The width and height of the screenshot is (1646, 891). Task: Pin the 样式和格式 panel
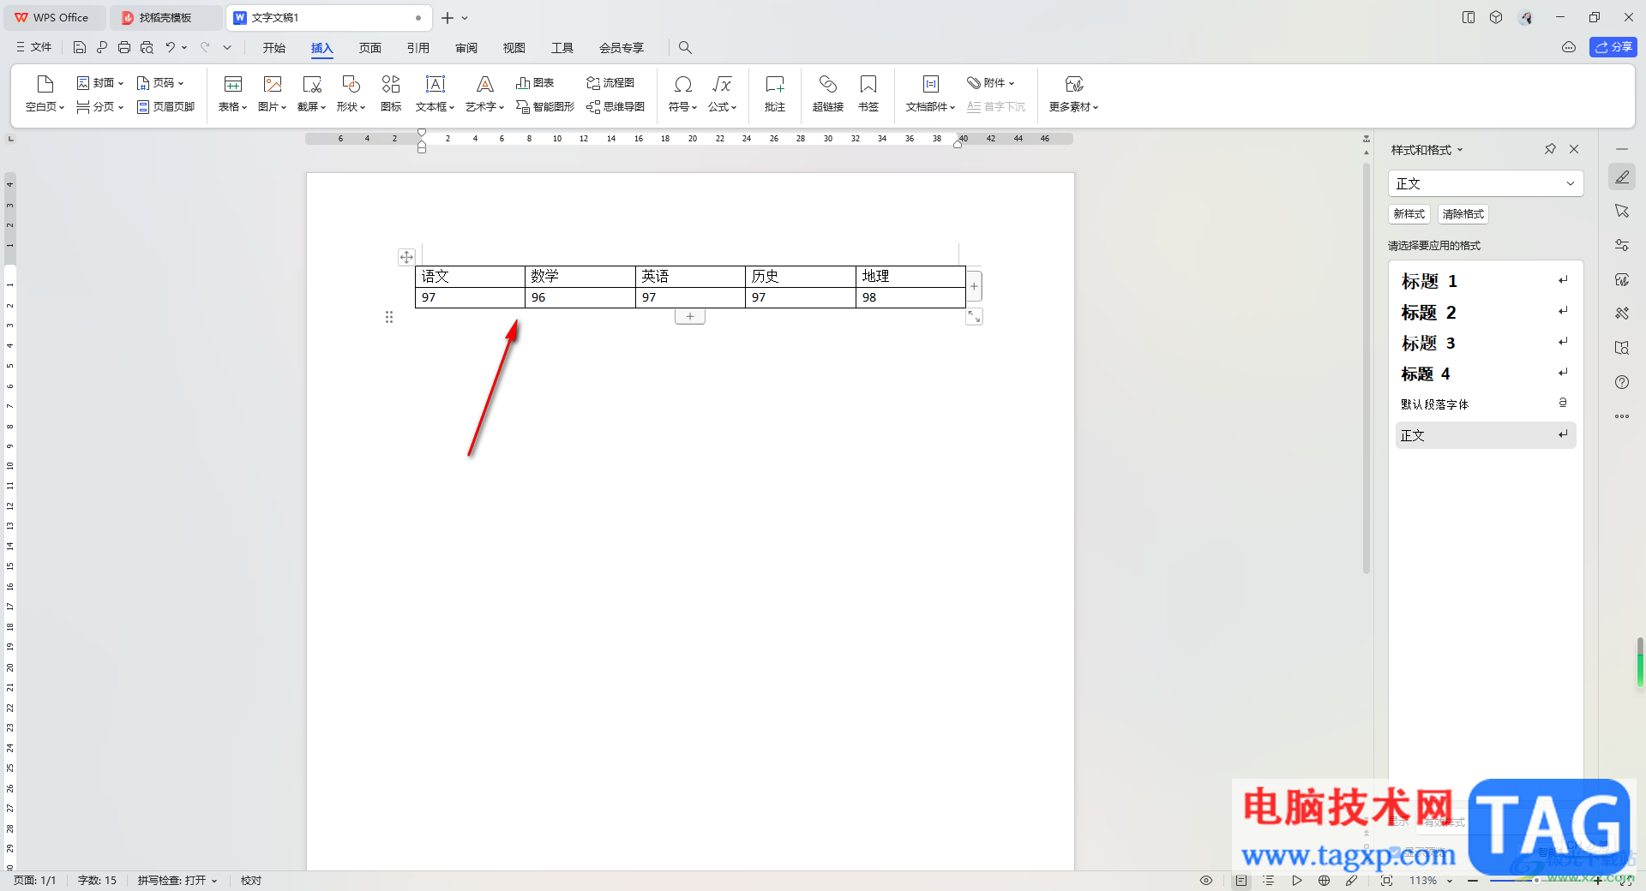click(x=1550, y=149)
